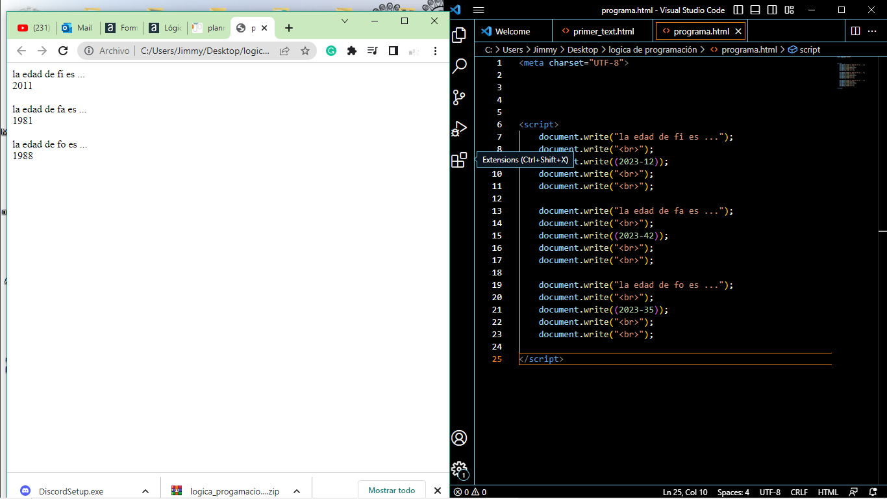Open the Chrome Extensions puzzle menu

click(x=352, y=51)
